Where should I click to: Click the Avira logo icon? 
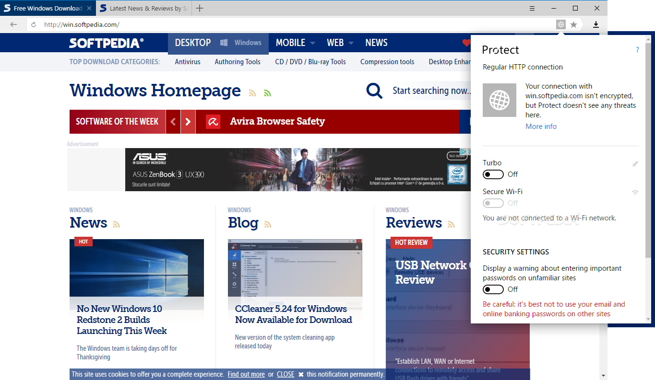213,122
